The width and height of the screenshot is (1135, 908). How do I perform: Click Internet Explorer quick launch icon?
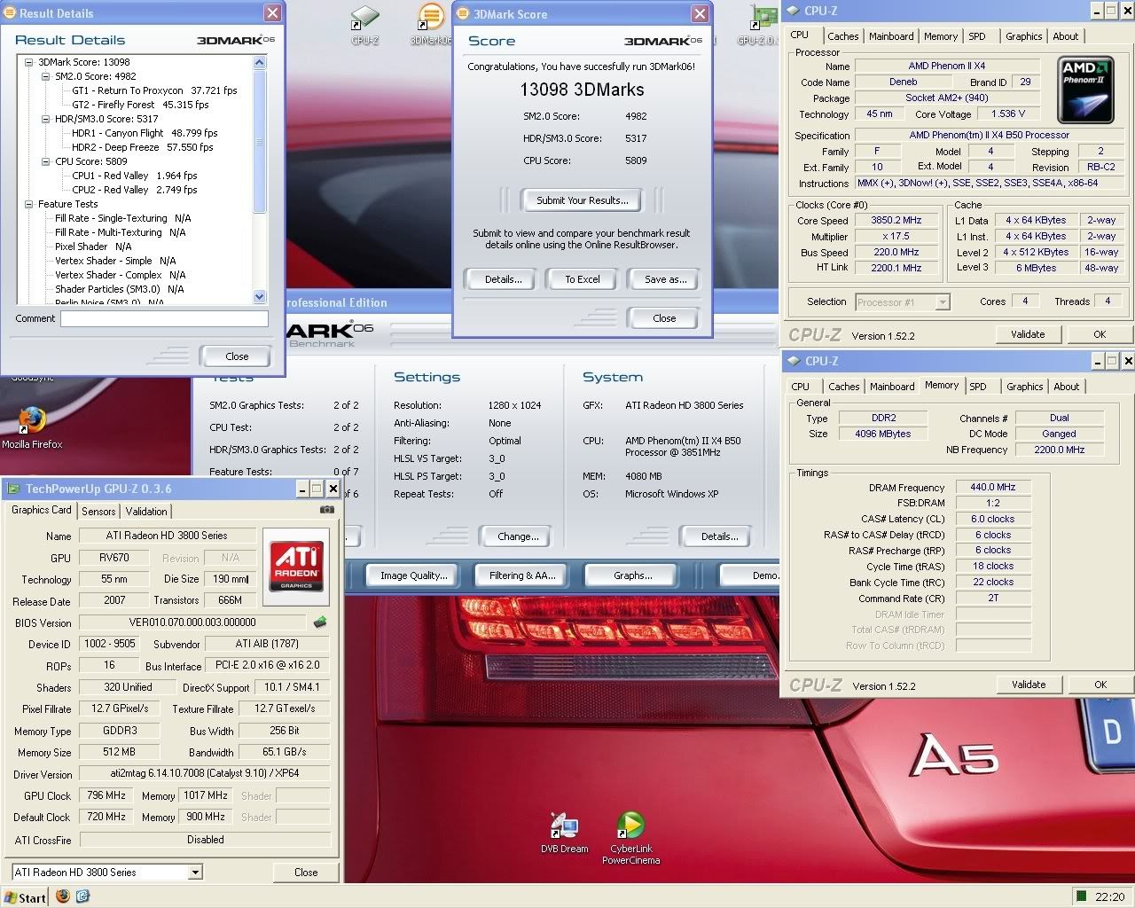pos(82,896)
